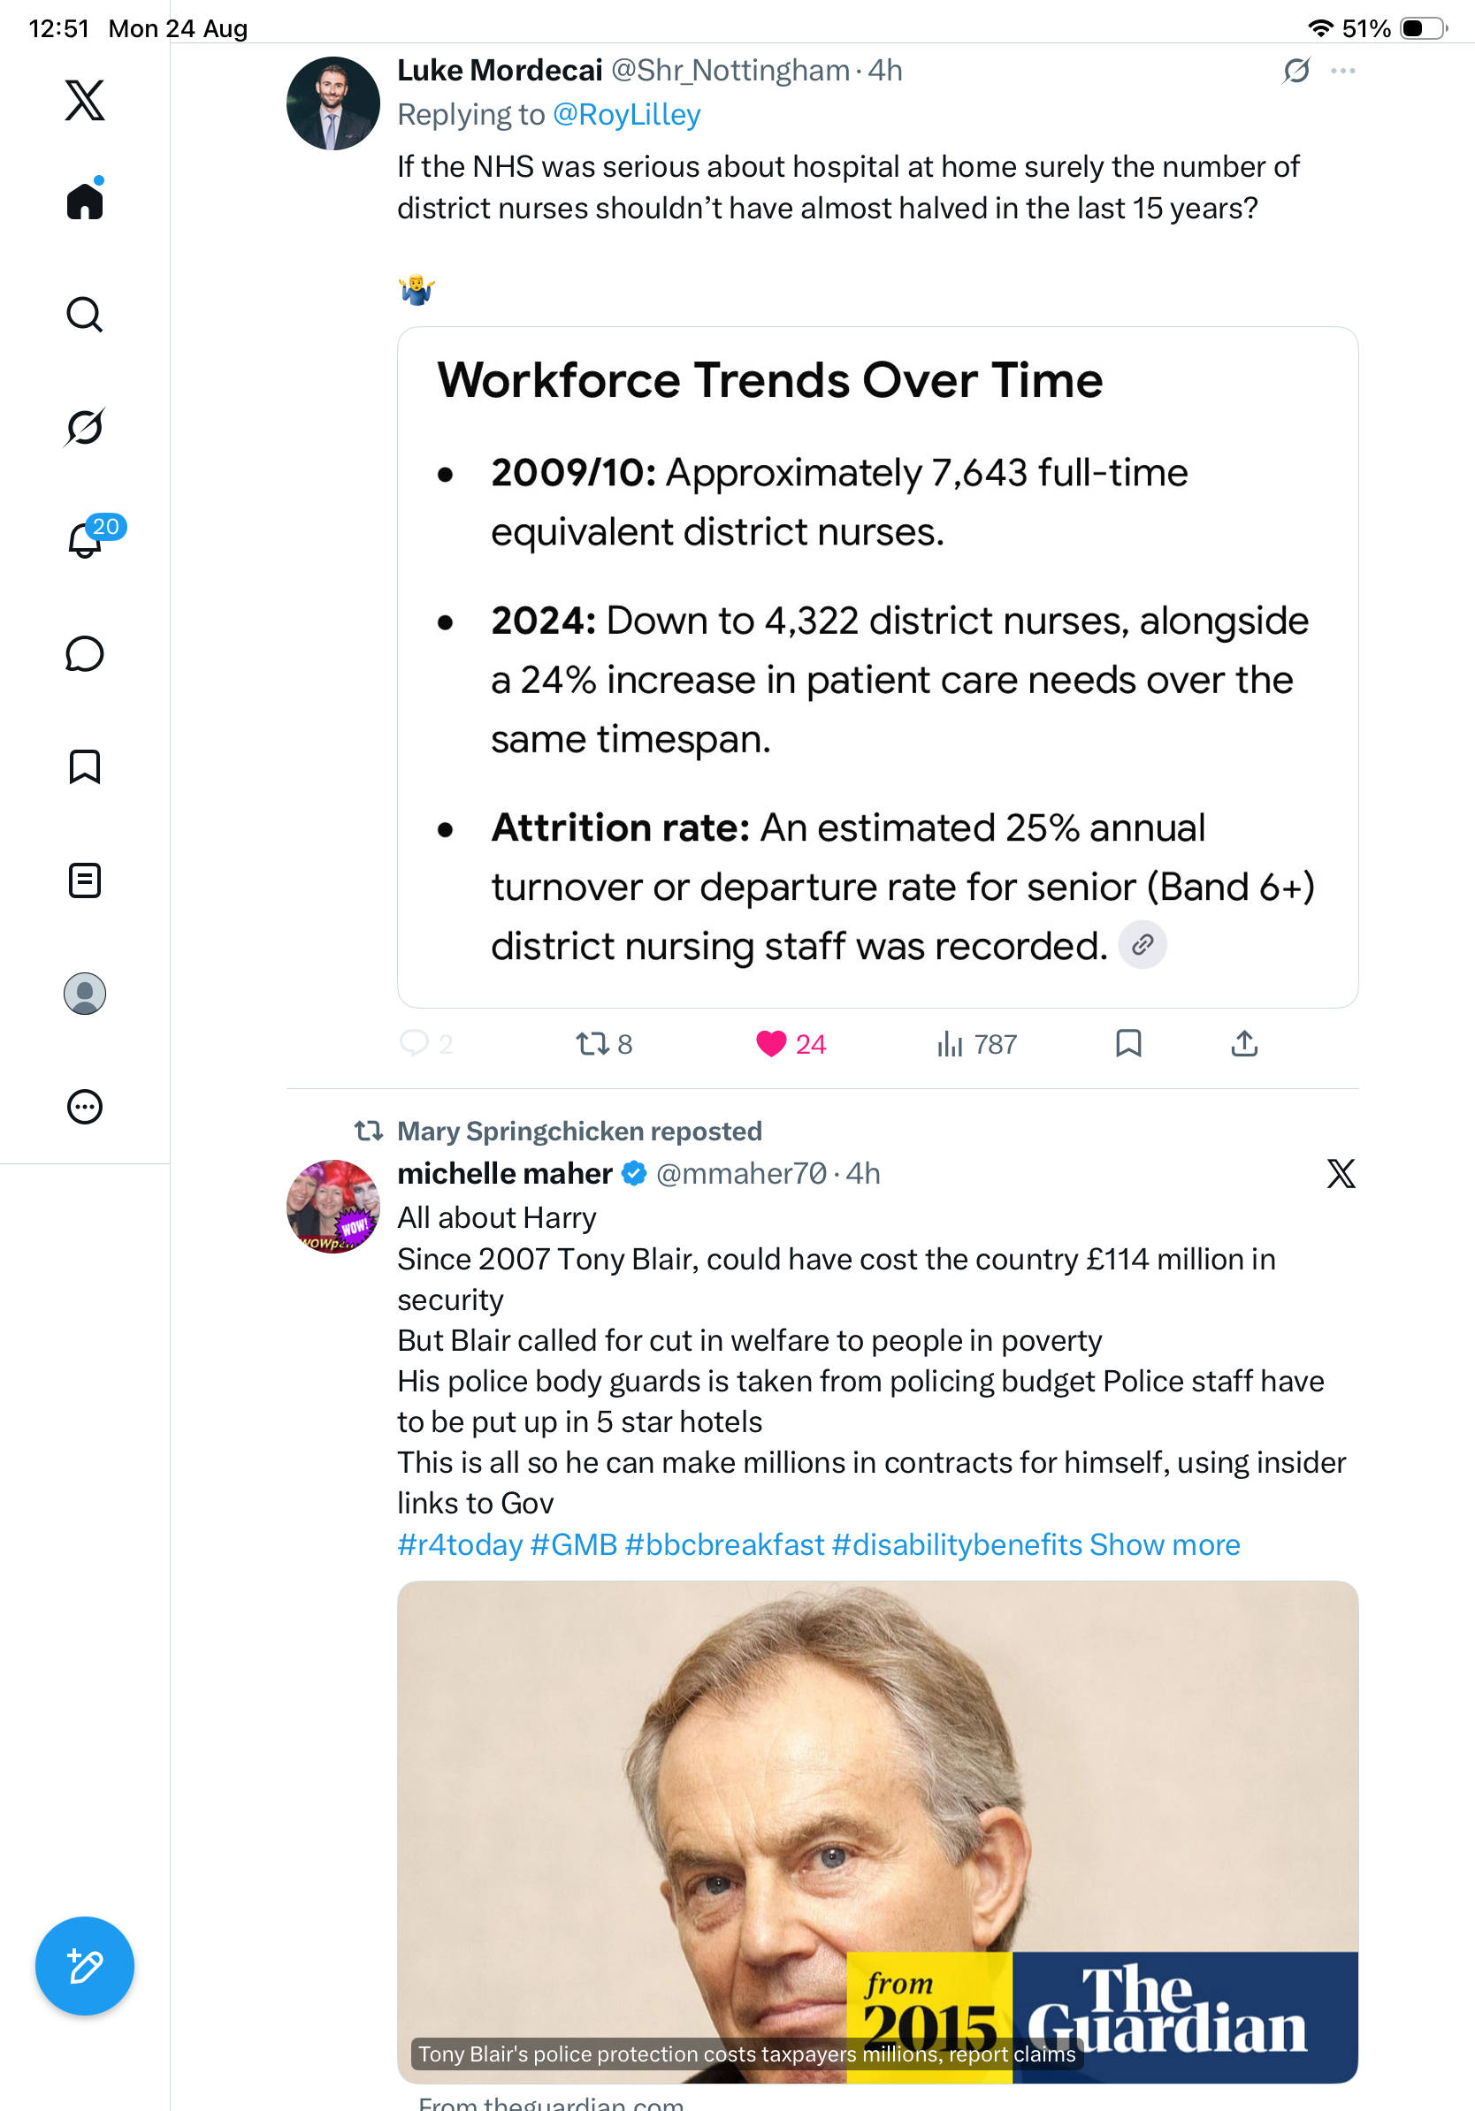Image resolution: width=1475 pixels, height=2111 pixels.
Task: Follow the #disabilitybenefits hashtag link
Action: 956,1543
